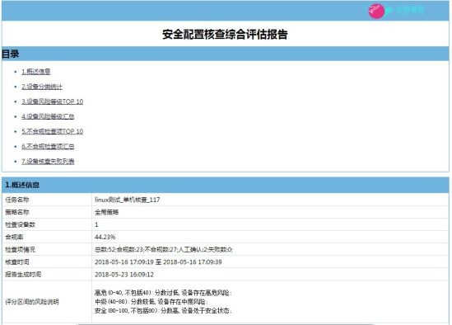452x325 pixels.
Task: Open the 1.概述信息 contents link
Action: pyautogui.click(x=36, y=72)
